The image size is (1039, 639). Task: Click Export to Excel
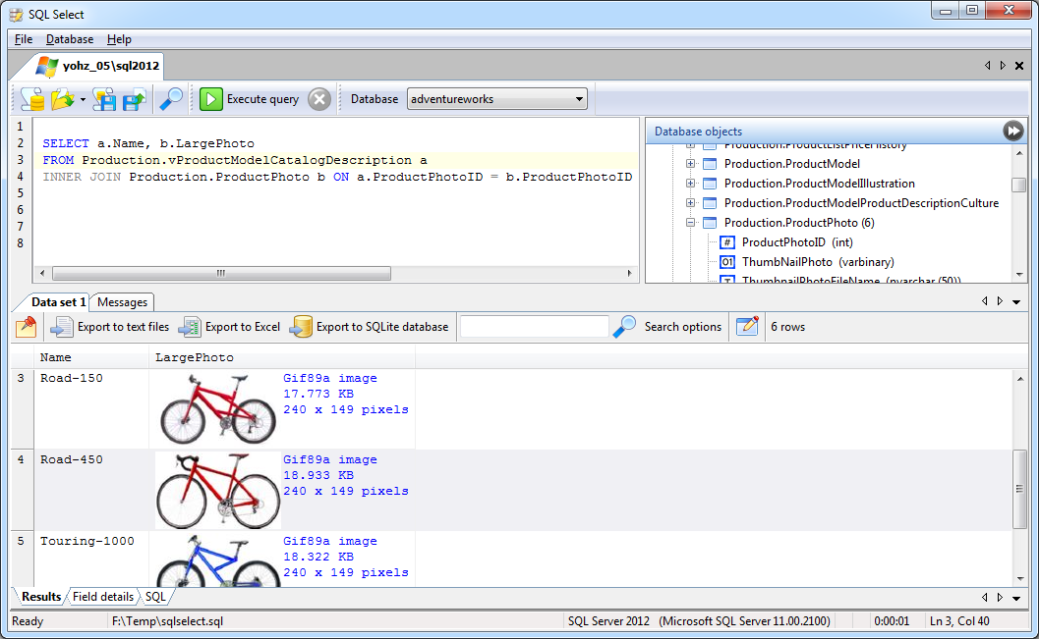(230, 327)
